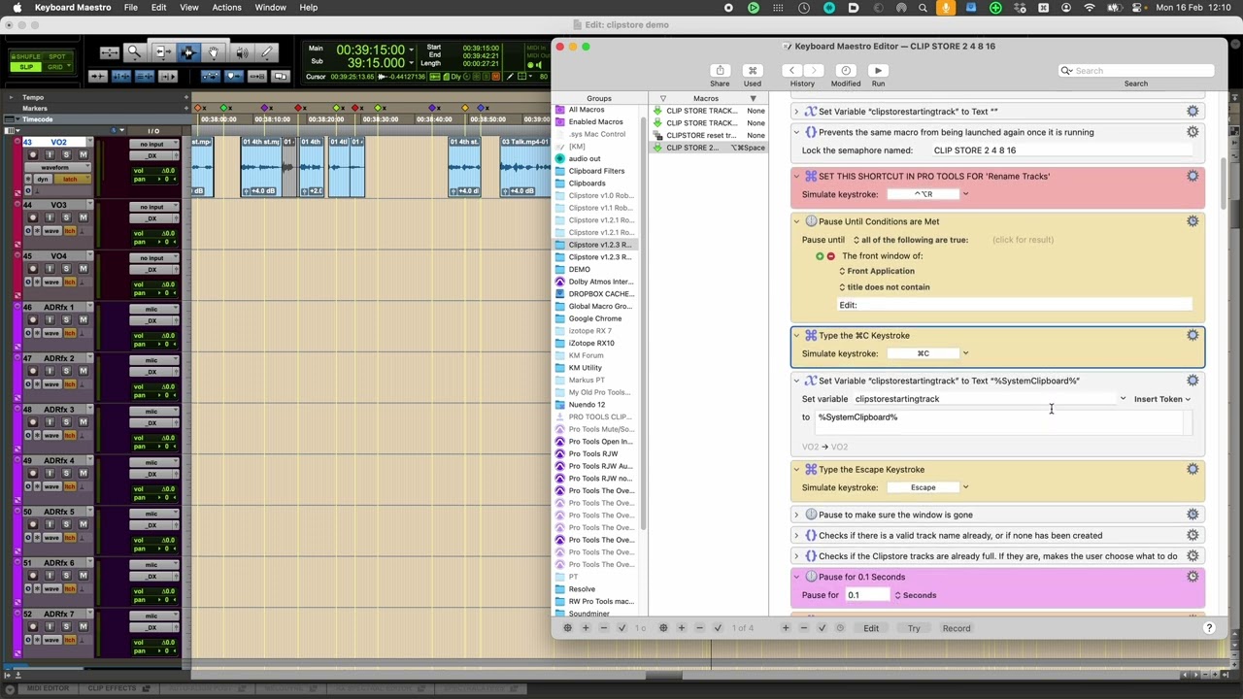Expand 'Checks if there is a valid track name' action
Screen dimensions: 1243x699
click(797, 535)
